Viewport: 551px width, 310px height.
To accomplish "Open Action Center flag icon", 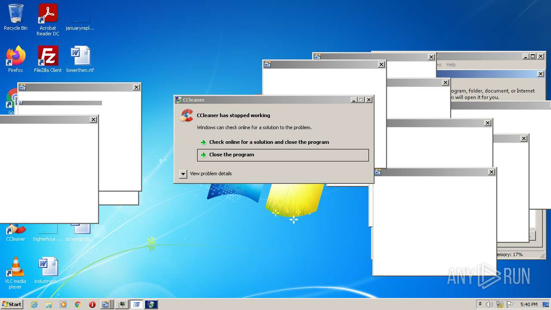I will [510, 304].
